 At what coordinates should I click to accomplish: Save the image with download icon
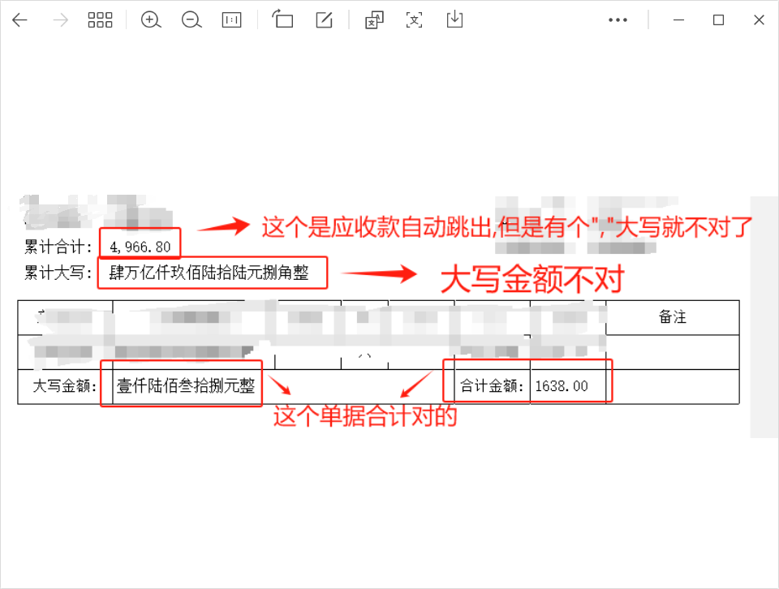tap(454, 20)
